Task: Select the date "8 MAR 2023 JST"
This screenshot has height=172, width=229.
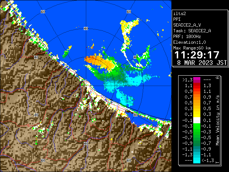Action: (202, 63)
